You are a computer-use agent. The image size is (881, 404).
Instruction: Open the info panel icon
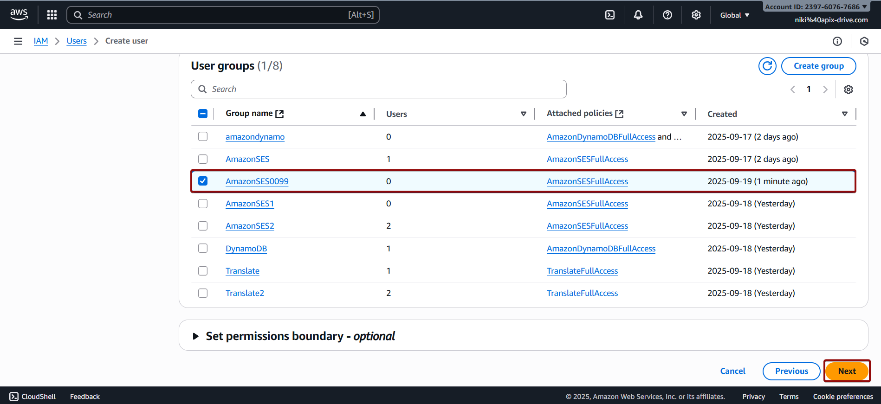coord(837,41)
